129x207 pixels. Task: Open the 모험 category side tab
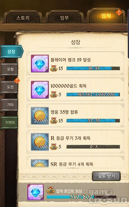tap(9, 69)
